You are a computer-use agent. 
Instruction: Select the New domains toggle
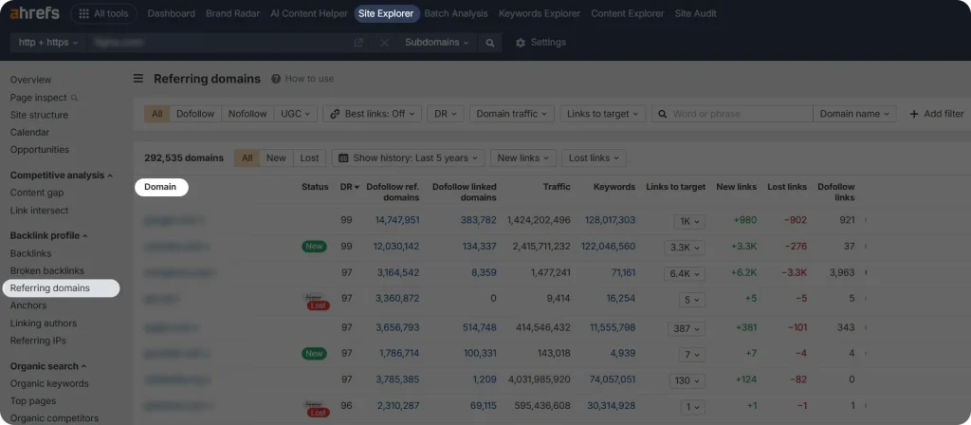click(x=276, y=158)
